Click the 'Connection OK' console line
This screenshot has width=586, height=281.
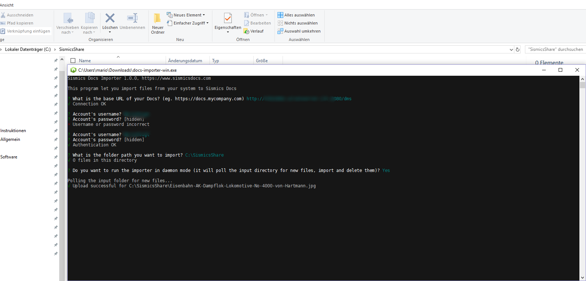[89, 104]
